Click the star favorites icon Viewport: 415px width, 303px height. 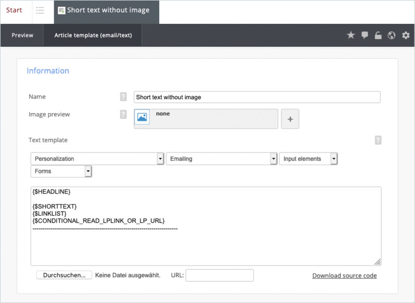(x=351, y=35)
